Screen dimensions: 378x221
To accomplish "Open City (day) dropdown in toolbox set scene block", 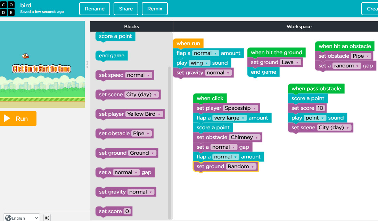I will (x=142, y=95).
